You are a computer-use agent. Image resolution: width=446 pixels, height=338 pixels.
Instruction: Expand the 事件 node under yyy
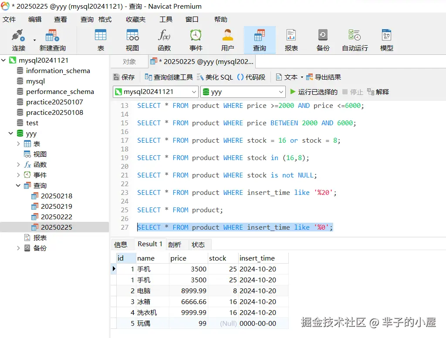click(x=18, y=175)
